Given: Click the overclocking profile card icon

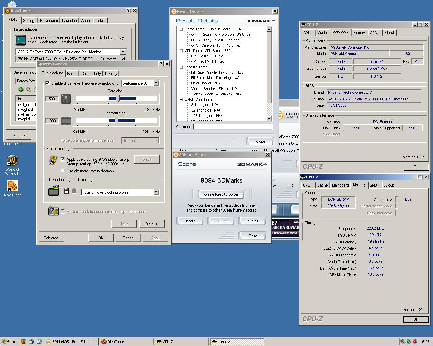Looking at the screenshot, I should pos(53,192).
